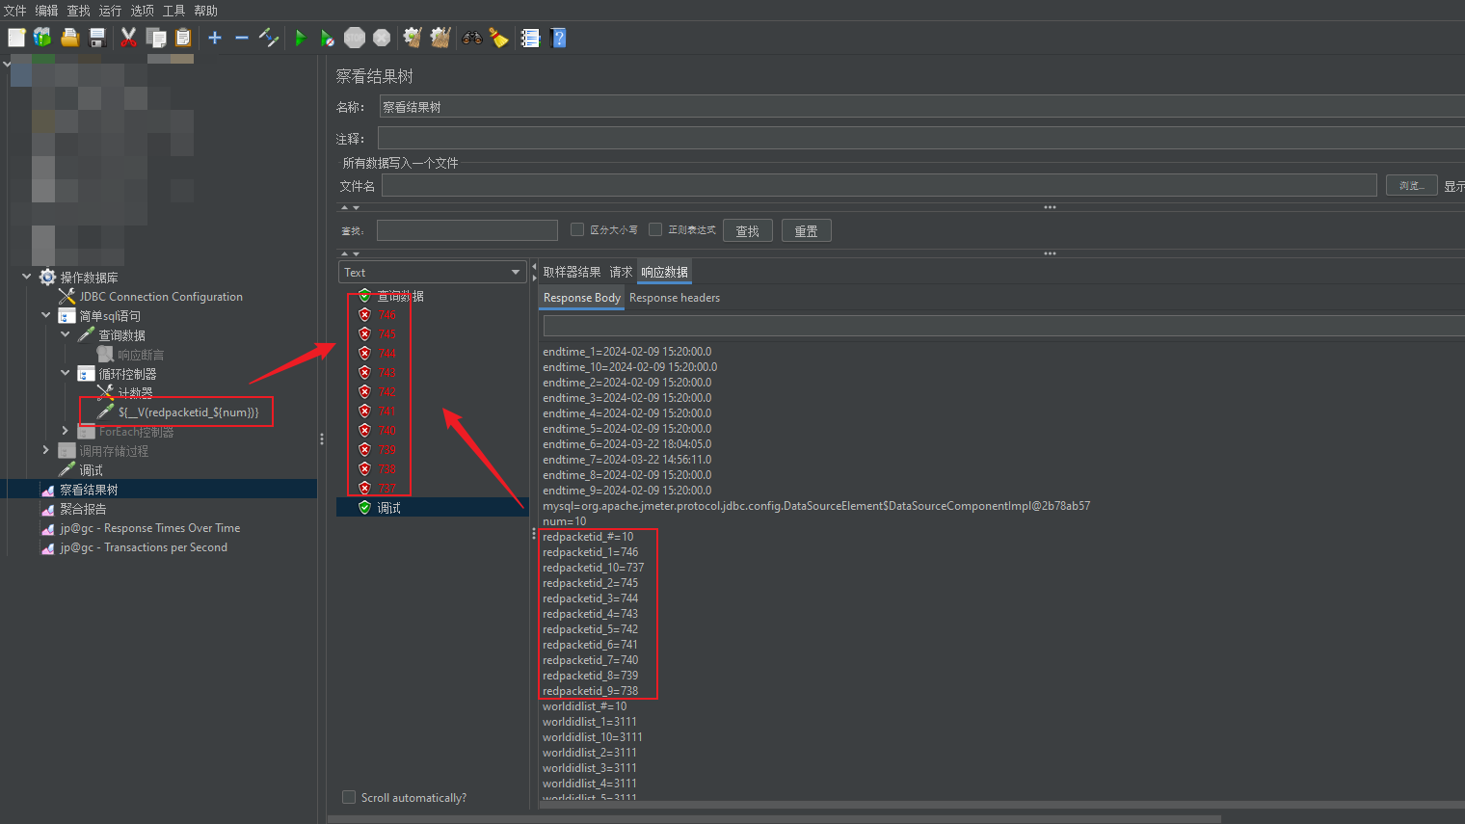Click the 文件名 filename field
This screenshot has width=1465, height=824.
click(x=879, y=185)
